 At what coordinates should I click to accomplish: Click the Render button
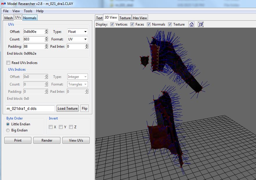point(47,140)
